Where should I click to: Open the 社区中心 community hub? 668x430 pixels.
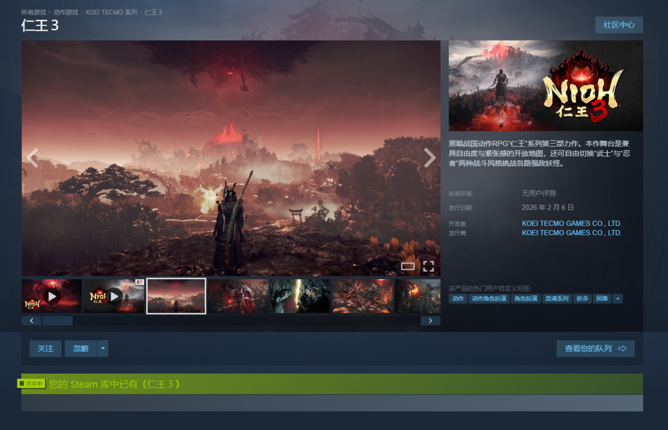point(619,25)
